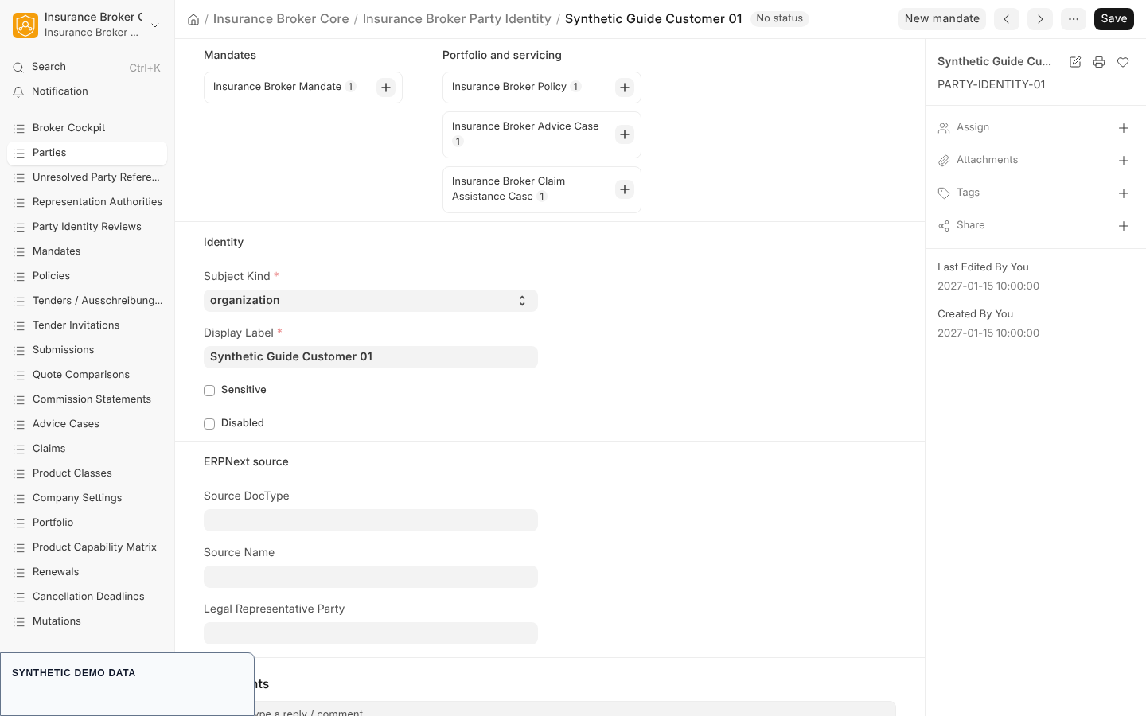Click the print icon
The image size is (1146, 716).
(x=1099, y=62)
